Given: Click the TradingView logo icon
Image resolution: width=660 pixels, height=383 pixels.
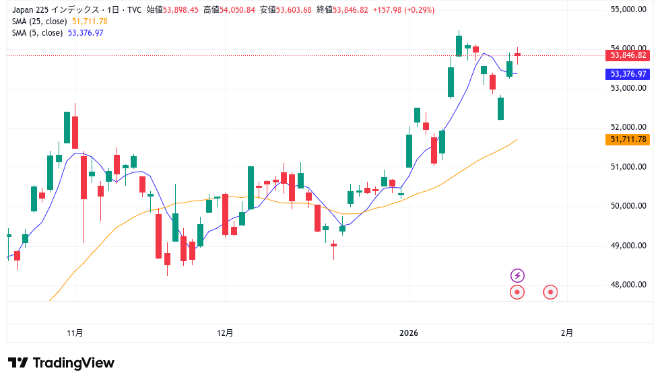Looking at the screenshot, I should click(18, 363).
